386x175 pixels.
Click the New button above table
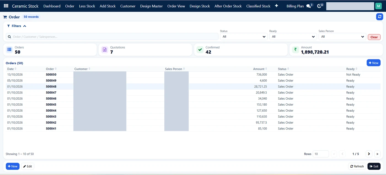click(373, 63)
